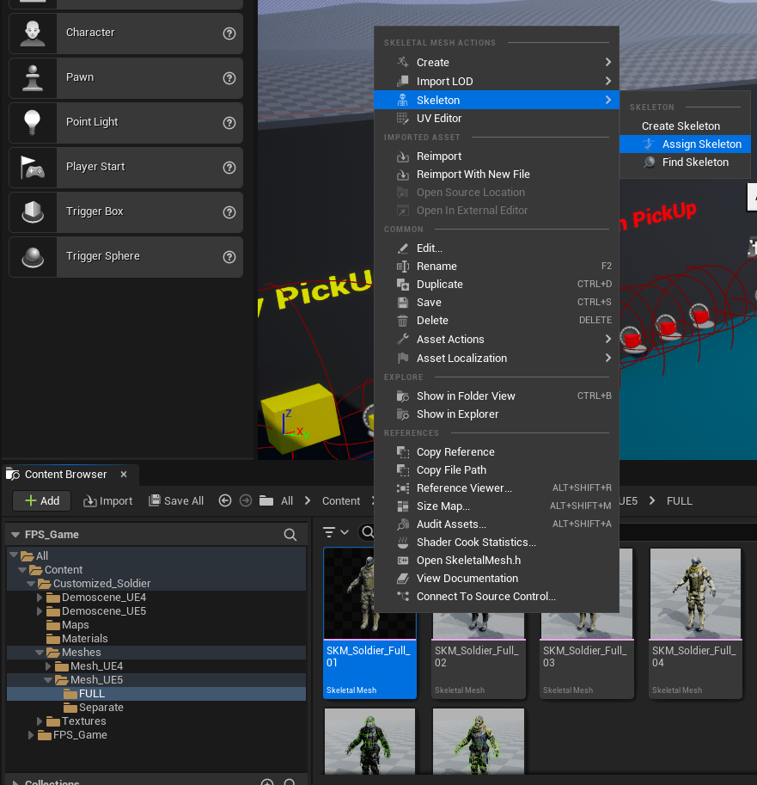Click Assign Skeleton in the submenu
This screenshot has width=757, height=785.
coord(700,144)
